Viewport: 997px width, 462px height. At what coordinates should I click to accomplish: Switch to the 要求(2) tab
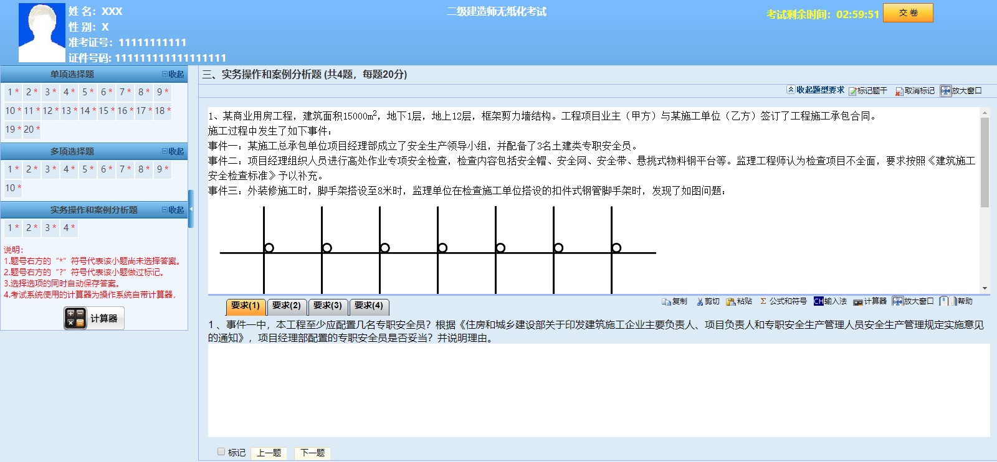pyautogui.click(x=286, y=306)
